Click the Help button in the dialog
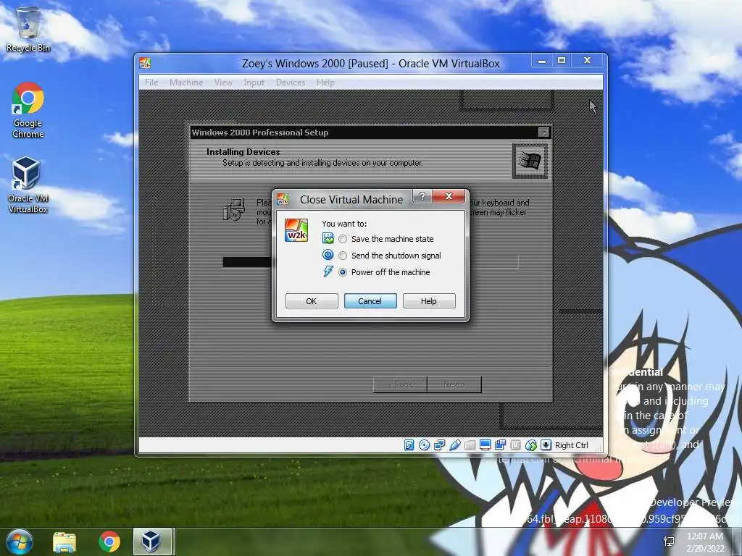 pyautogui.click(x=429, y=301)
